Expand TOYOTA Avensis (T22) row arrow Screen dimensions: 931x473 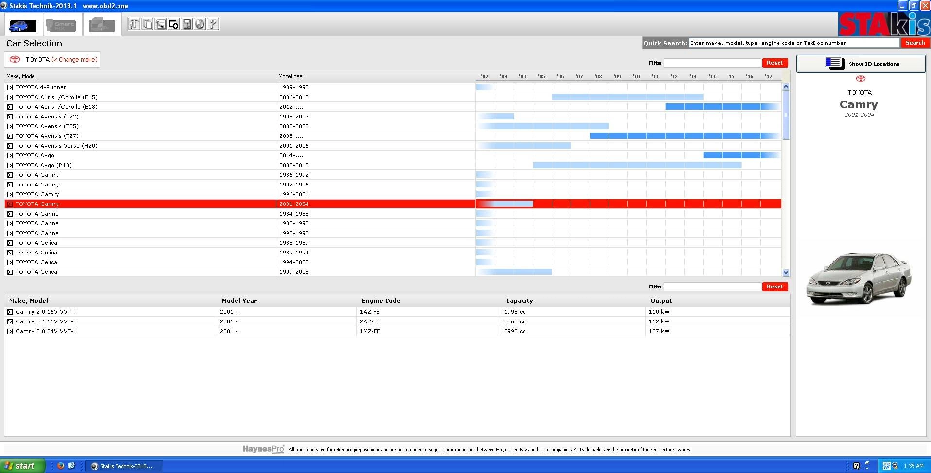click(10, 117)
